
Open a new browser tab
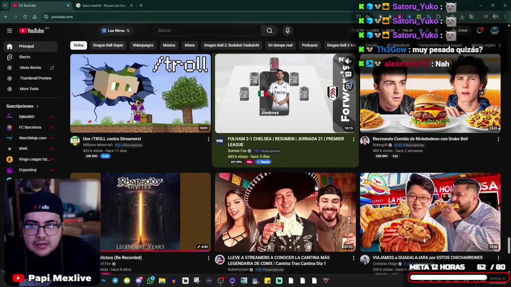point(141,6)
